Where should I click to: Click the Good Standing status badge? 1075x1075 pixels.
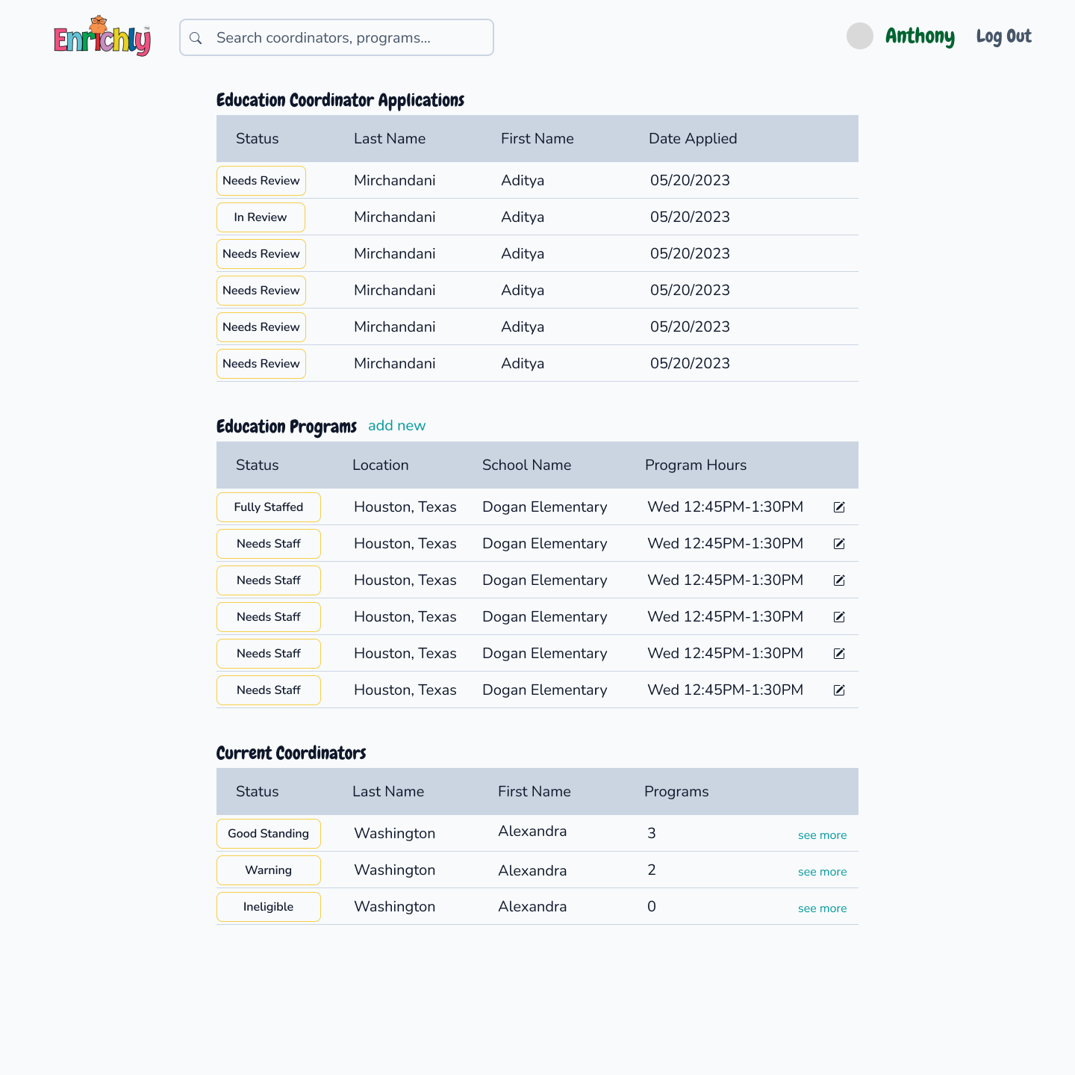(269, 834)
